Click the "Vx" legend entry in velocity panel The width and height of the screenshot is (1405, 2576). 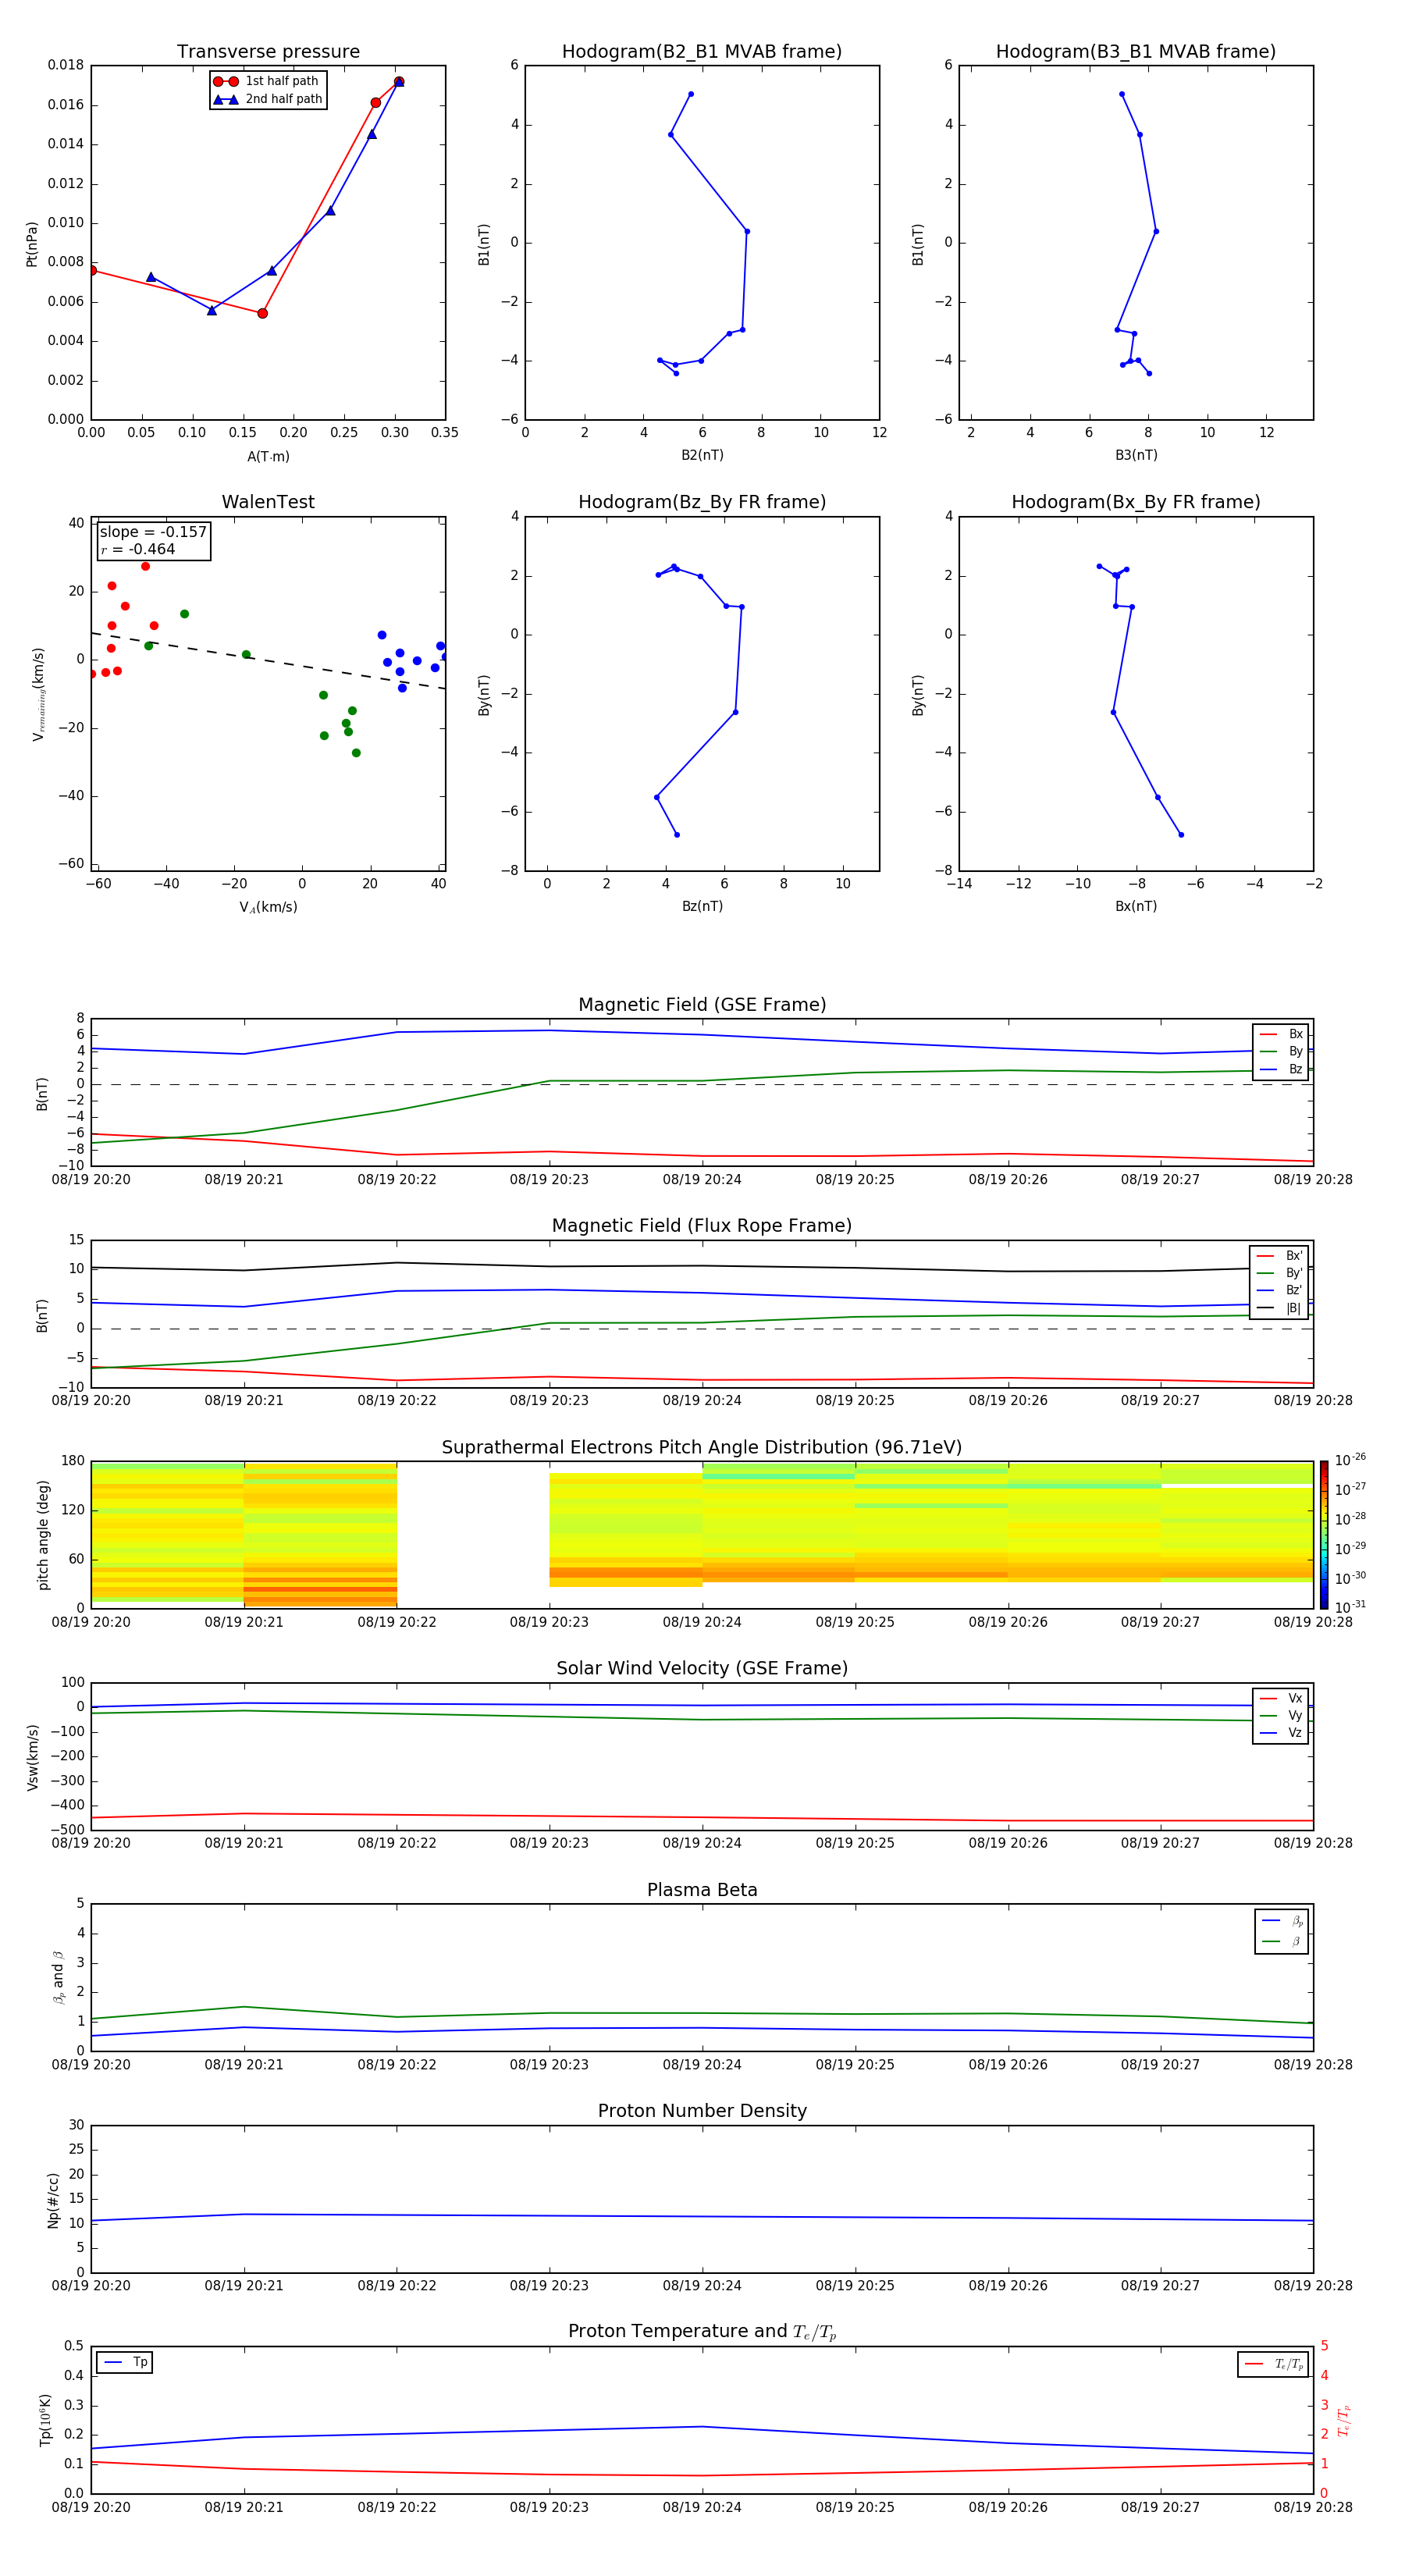point(1281,1698)
